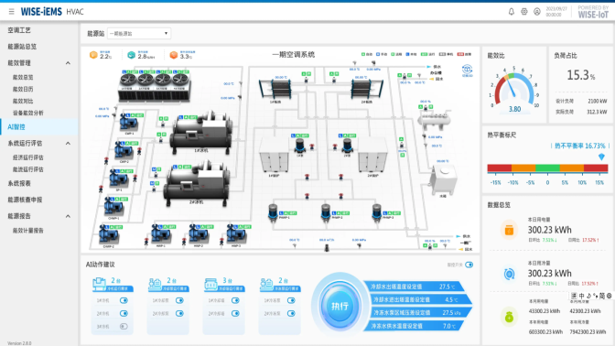Image resolution: width=615 pixels, height=346 pixels.
Task: Collapse the 能效管理 sidebar section
Action: (68, 63)
